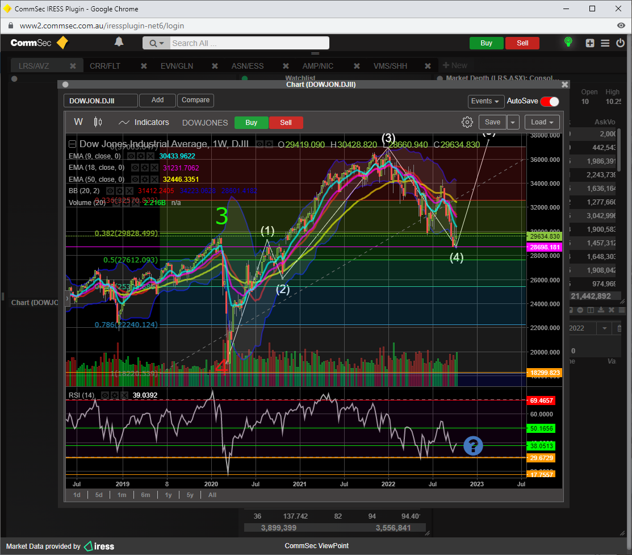
Task: Open the hamburger menu in CommSec header
Action: coord(605,43)
